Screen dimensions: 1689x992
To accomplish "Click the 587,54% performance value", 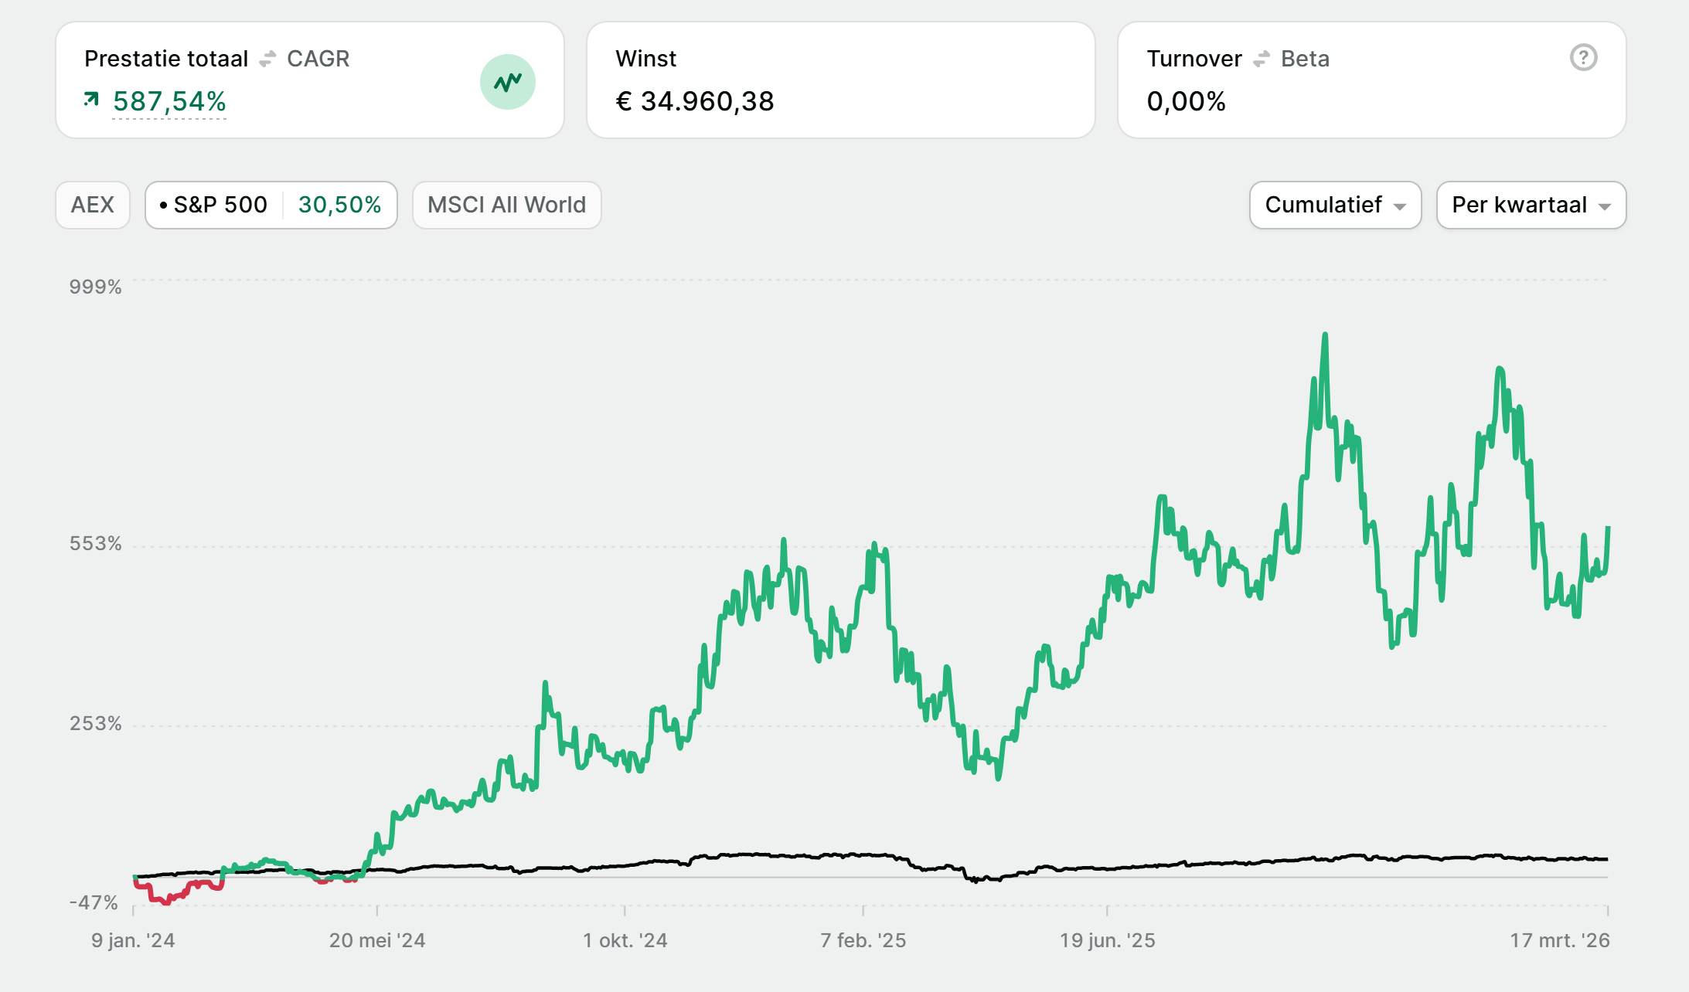I will [169, 101].
